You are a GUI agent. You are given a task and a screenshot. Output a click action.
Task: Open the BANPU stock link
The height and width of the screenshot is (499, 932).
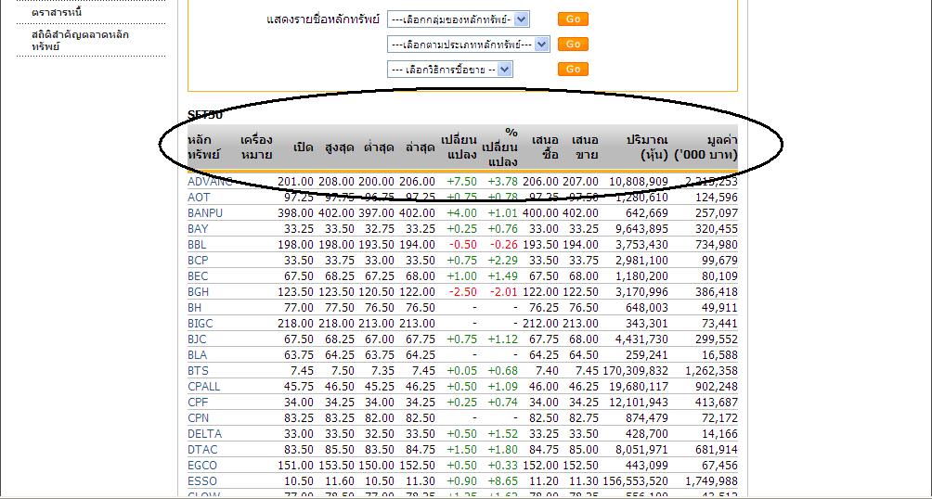click(205, 212)
